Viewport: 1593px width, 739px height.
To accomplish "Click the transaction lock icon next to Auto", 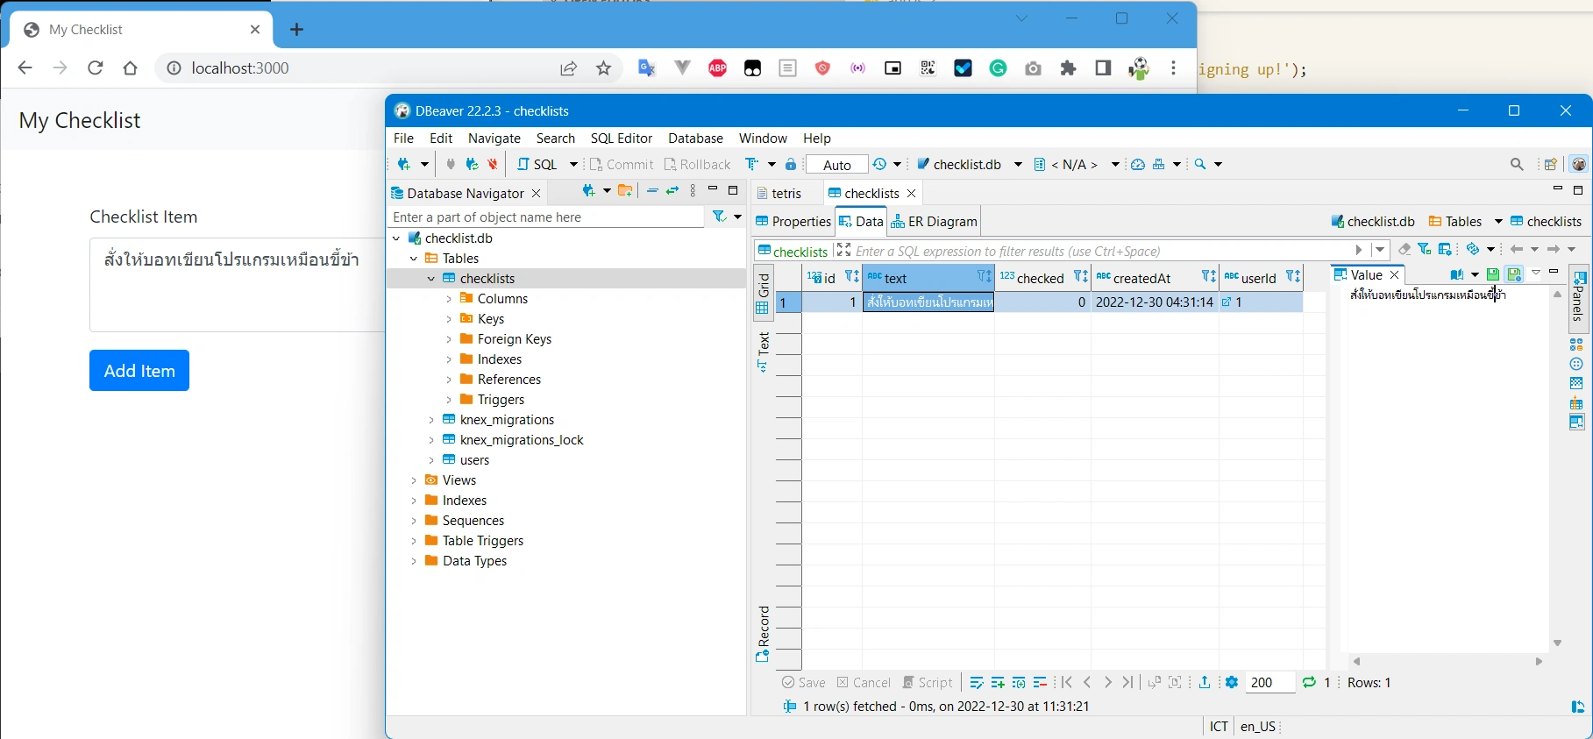I will point(791,164).
